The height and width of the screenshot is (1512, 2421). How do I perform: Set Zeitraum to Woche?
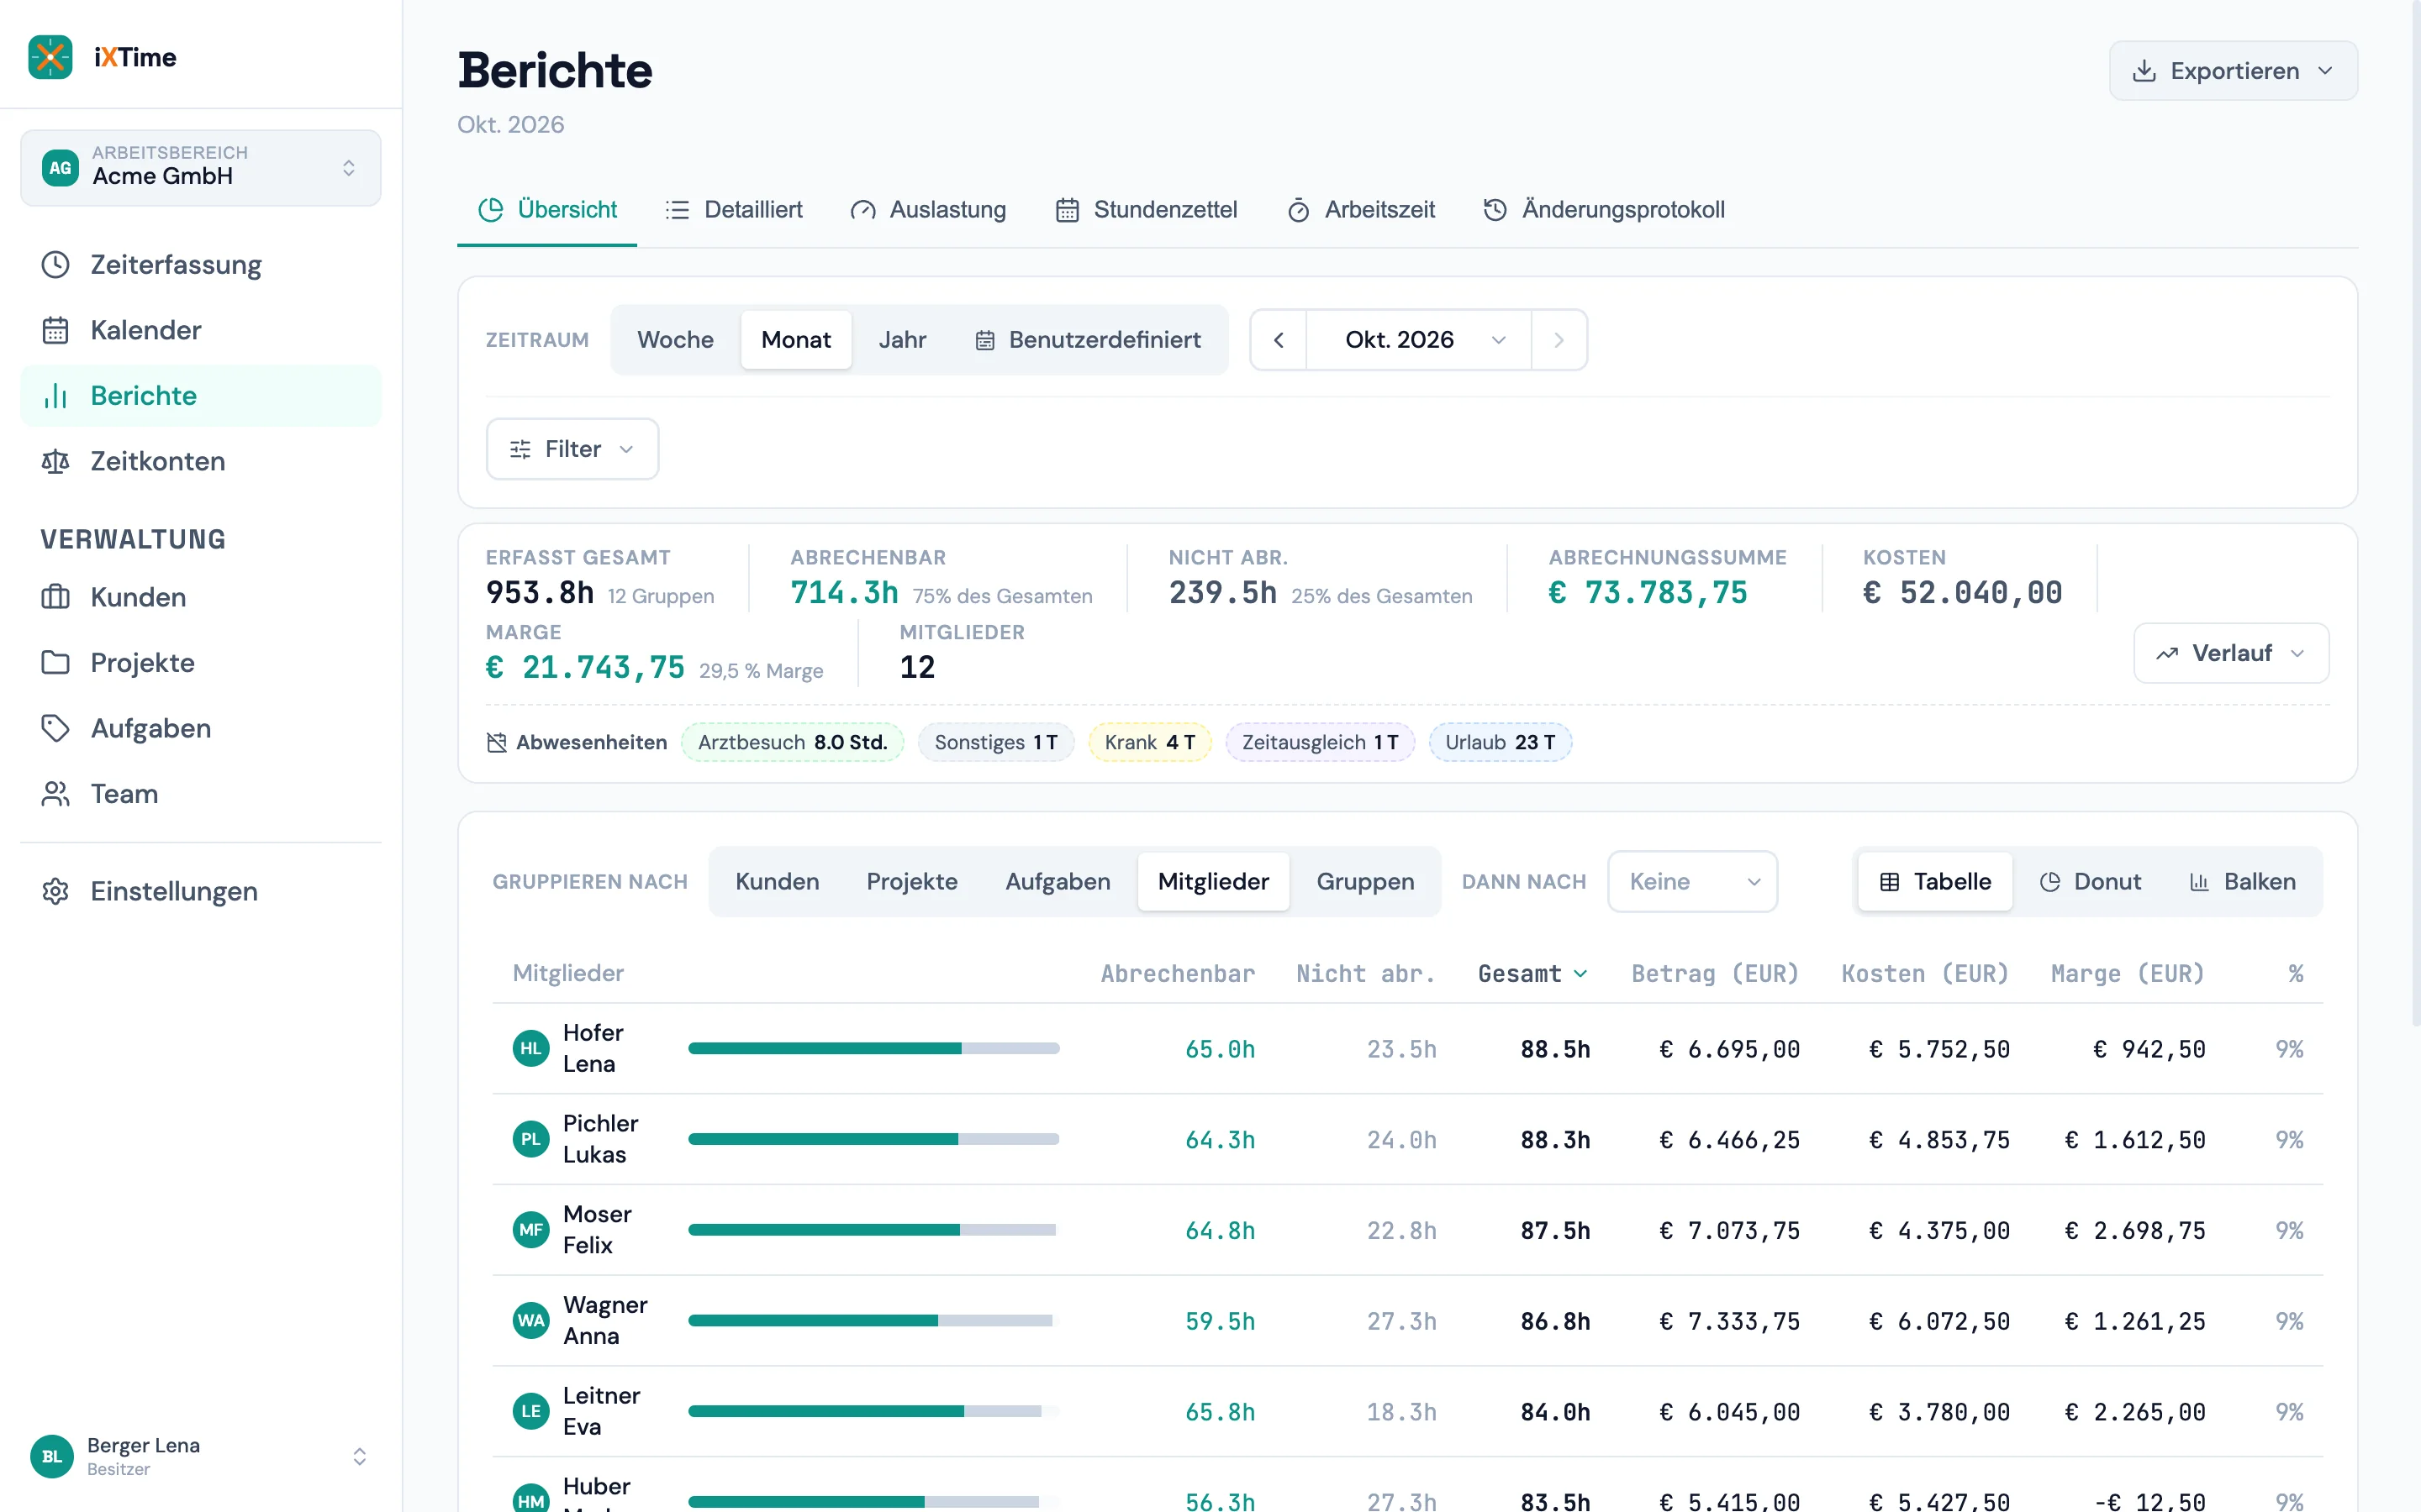click(675, 340)
